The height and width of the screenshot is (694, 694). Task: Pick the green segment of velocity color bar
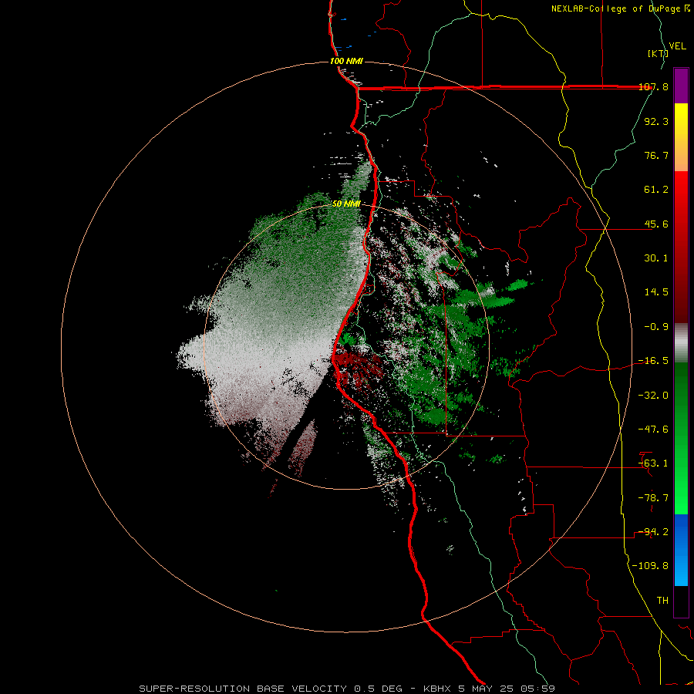coord(681,438)
